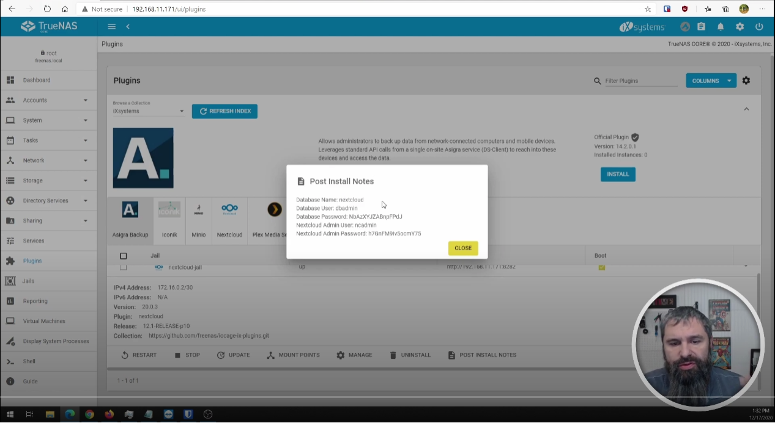The image size is (775, 423).
Task: Click the Filter Plugins search field
Action: point(640,81)
